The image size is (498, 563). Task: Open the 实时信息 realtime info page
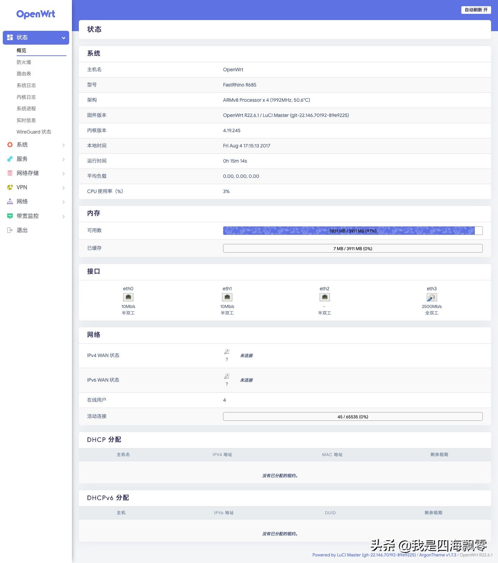point(26,120)
